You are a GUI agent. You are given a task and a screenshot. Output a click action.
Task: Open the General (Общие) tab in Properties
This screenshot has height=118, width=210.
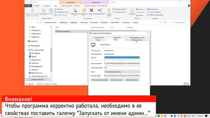pos(98,40)
